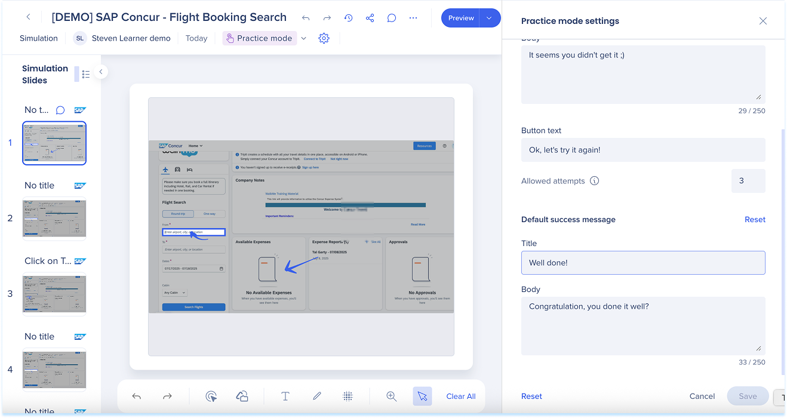Image resolution: width=787 pixels, height=418 pixels.
Task: Open practice mode settings gear icon
Action: click(324, 38)
